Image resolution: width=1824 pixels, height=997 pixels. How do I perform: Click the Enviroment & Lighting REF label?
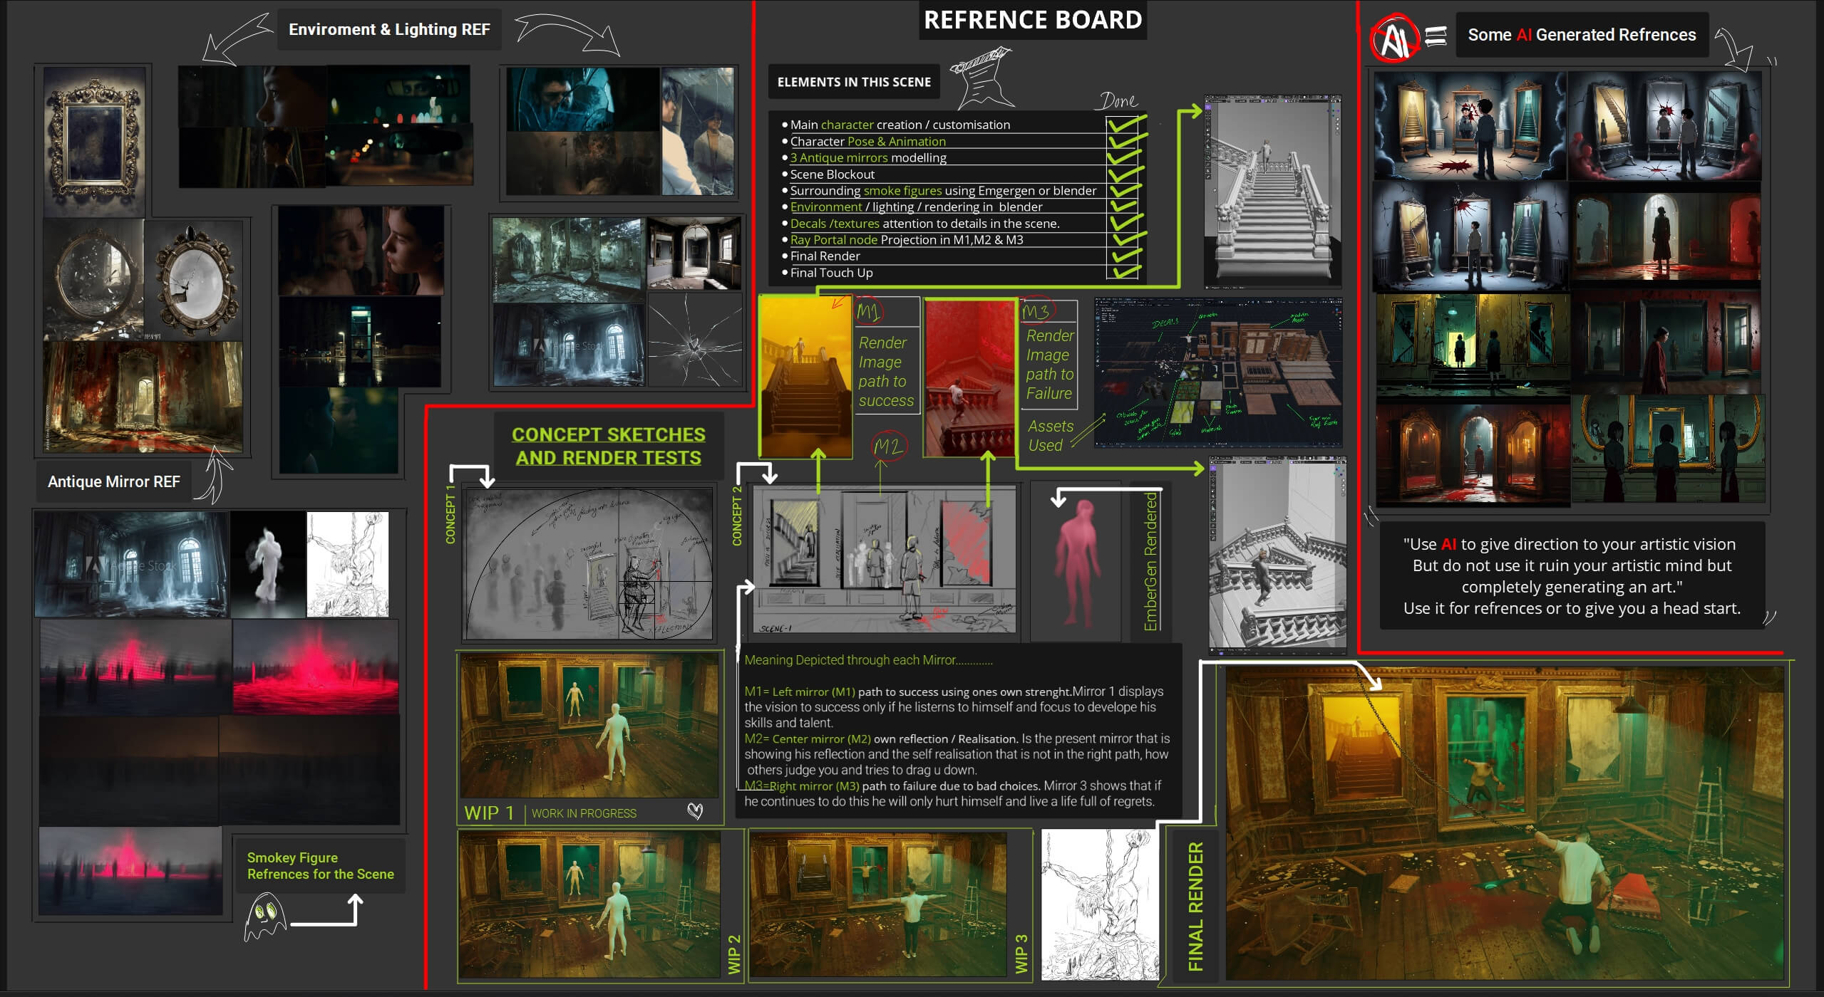click(389, 29)
